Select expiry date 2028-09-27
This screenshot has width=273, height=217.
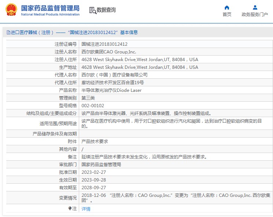[x=94, y=188]
